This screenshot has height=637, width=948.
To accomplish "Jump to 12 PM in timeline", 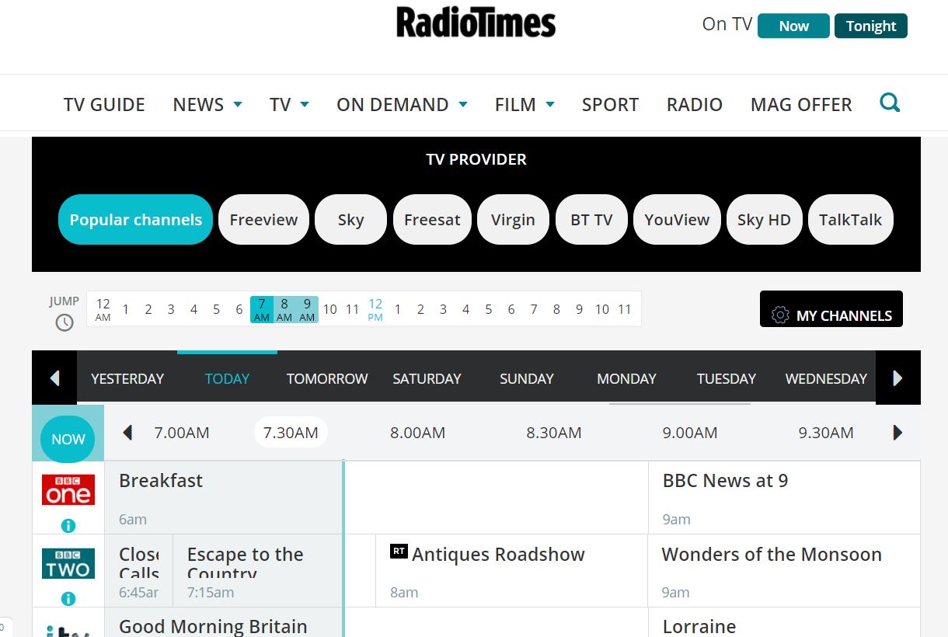I will point(375,309).
